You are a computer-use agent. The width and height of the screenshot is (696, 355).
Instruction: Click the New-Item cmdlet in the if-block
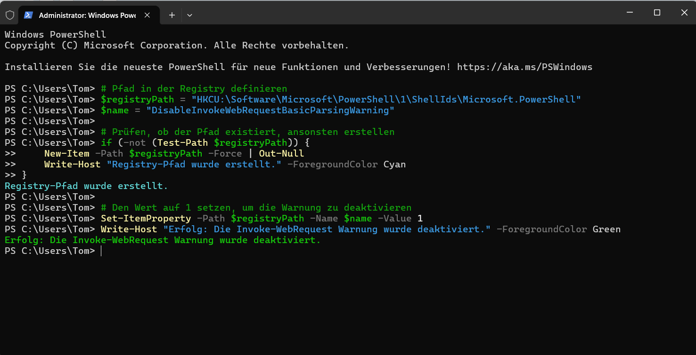(x=66, y=153)
